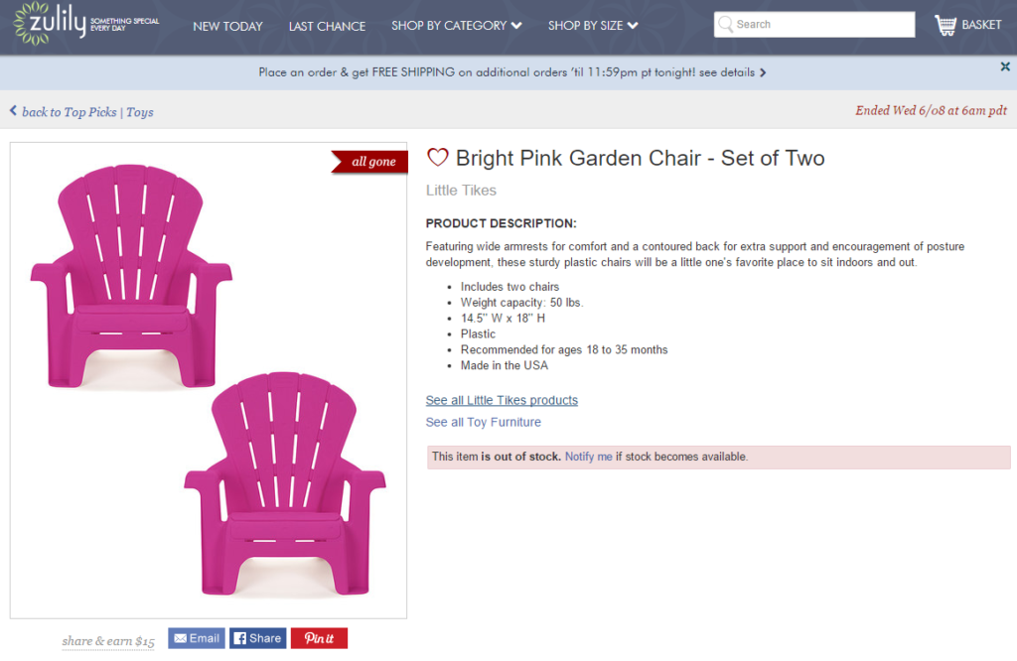Viewport: 1017px width, 661px height.
Task: Share the product on Facebook
Action: [x=257, y=638]
